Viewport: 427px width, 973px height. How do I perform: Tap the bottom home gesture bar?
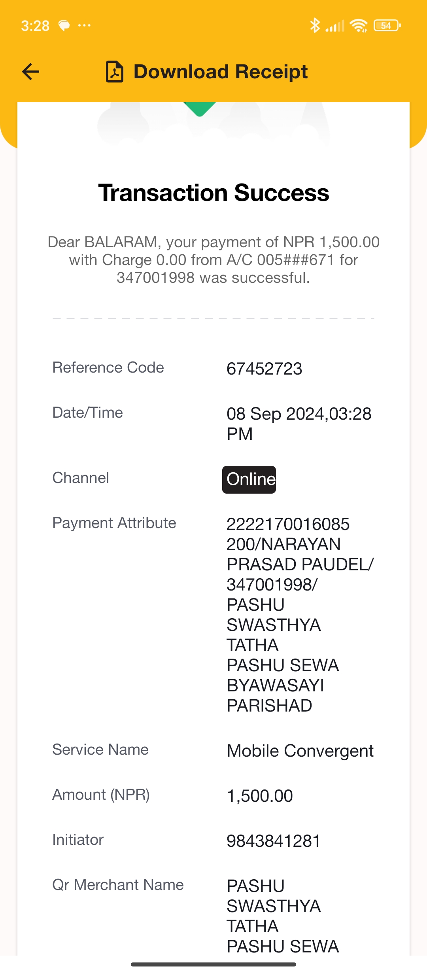213,965
